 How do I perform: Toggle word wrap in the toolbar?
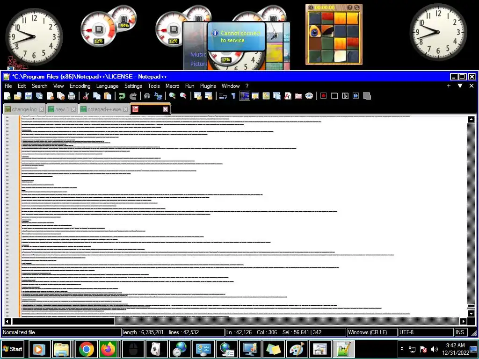click(x=223, y=96)
